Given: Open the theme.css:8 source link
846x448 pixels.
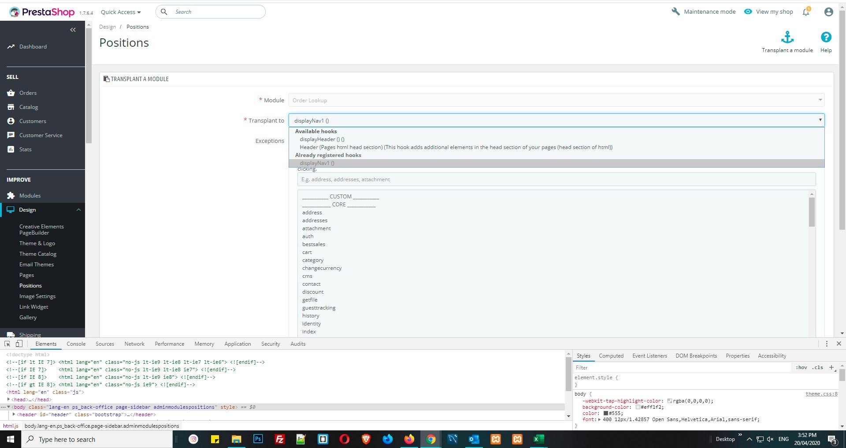Looking at the screenshot, I should tap(821, 394).
